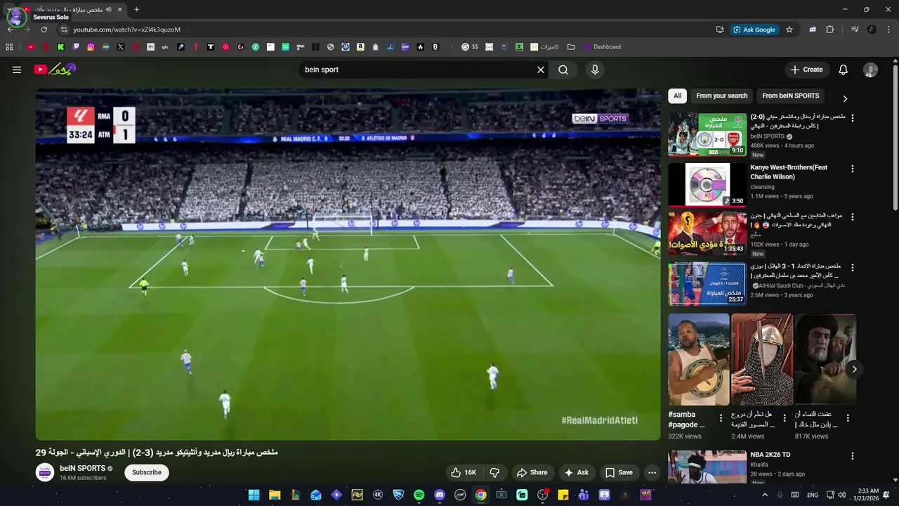This screenshot has height=506, width=899.
Task: Click the Ask Google button
Action: (x=754, y=30)
